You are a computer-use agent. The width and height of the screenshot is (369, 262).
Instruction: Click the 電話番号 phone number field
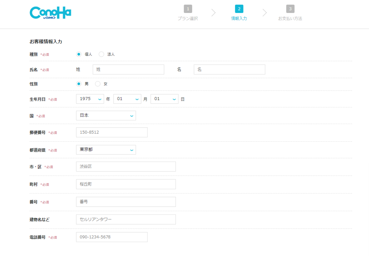click(x=112, y=237)
